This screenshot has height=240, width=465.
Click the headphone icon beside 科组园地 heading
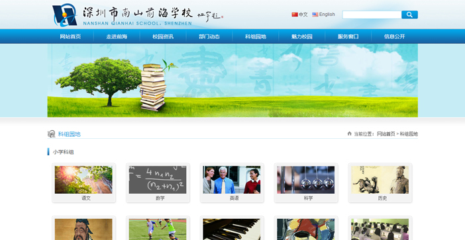51,134
